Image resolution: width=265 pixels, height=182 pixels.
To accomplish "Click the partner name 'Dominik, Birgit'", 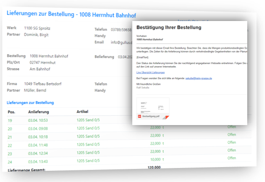I will 36,35.
